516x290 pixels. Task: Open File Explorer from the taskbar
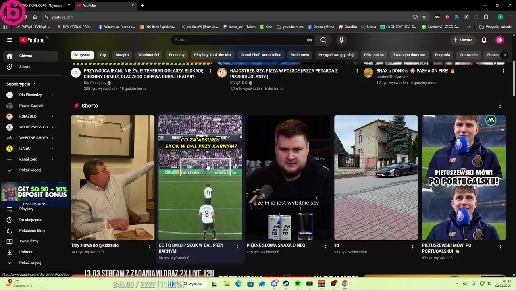[x=227, y=284]
